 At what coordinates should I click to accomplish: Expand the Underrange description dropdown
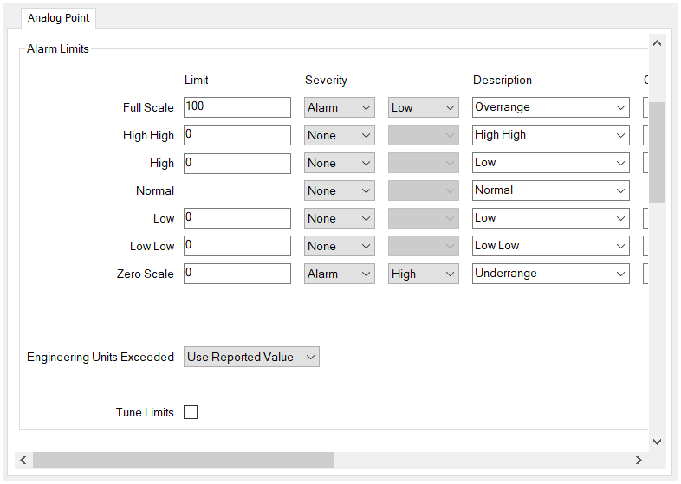click(x=551, y=274)
